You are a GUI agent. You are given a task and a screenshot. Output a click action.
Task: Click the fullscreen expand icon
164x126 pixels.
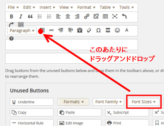point(115,16)
